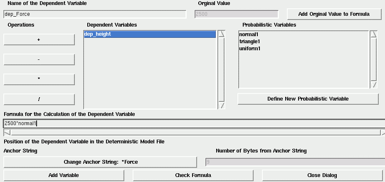The height and width of the screenshot is (182, 385).
Task: Insert the minus operator button
Action: click(x=39, y=59)
